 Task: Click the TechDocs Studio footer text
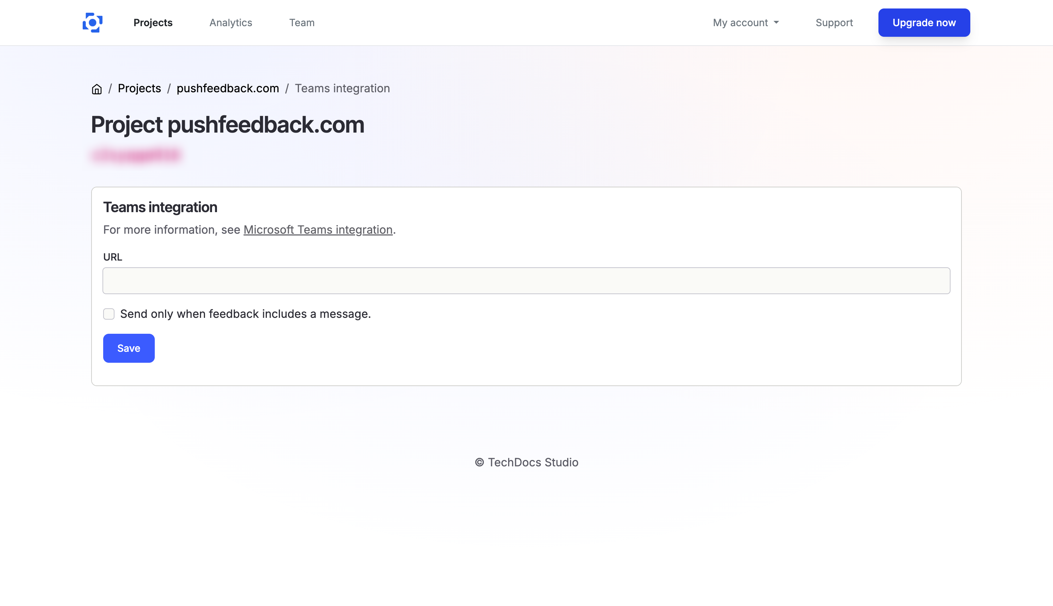[x=526, y=462]
